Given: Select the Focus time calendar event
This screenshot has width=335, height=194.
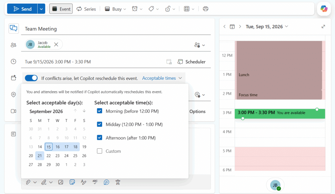Looking at the screenshot, I should [279, 95].
